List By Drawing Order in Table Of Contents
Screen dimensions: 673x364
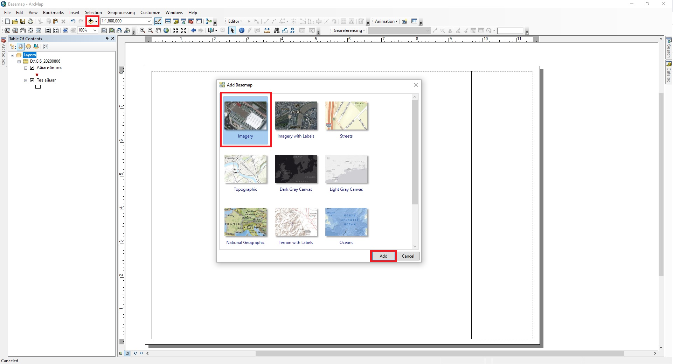tap(13, 47)
